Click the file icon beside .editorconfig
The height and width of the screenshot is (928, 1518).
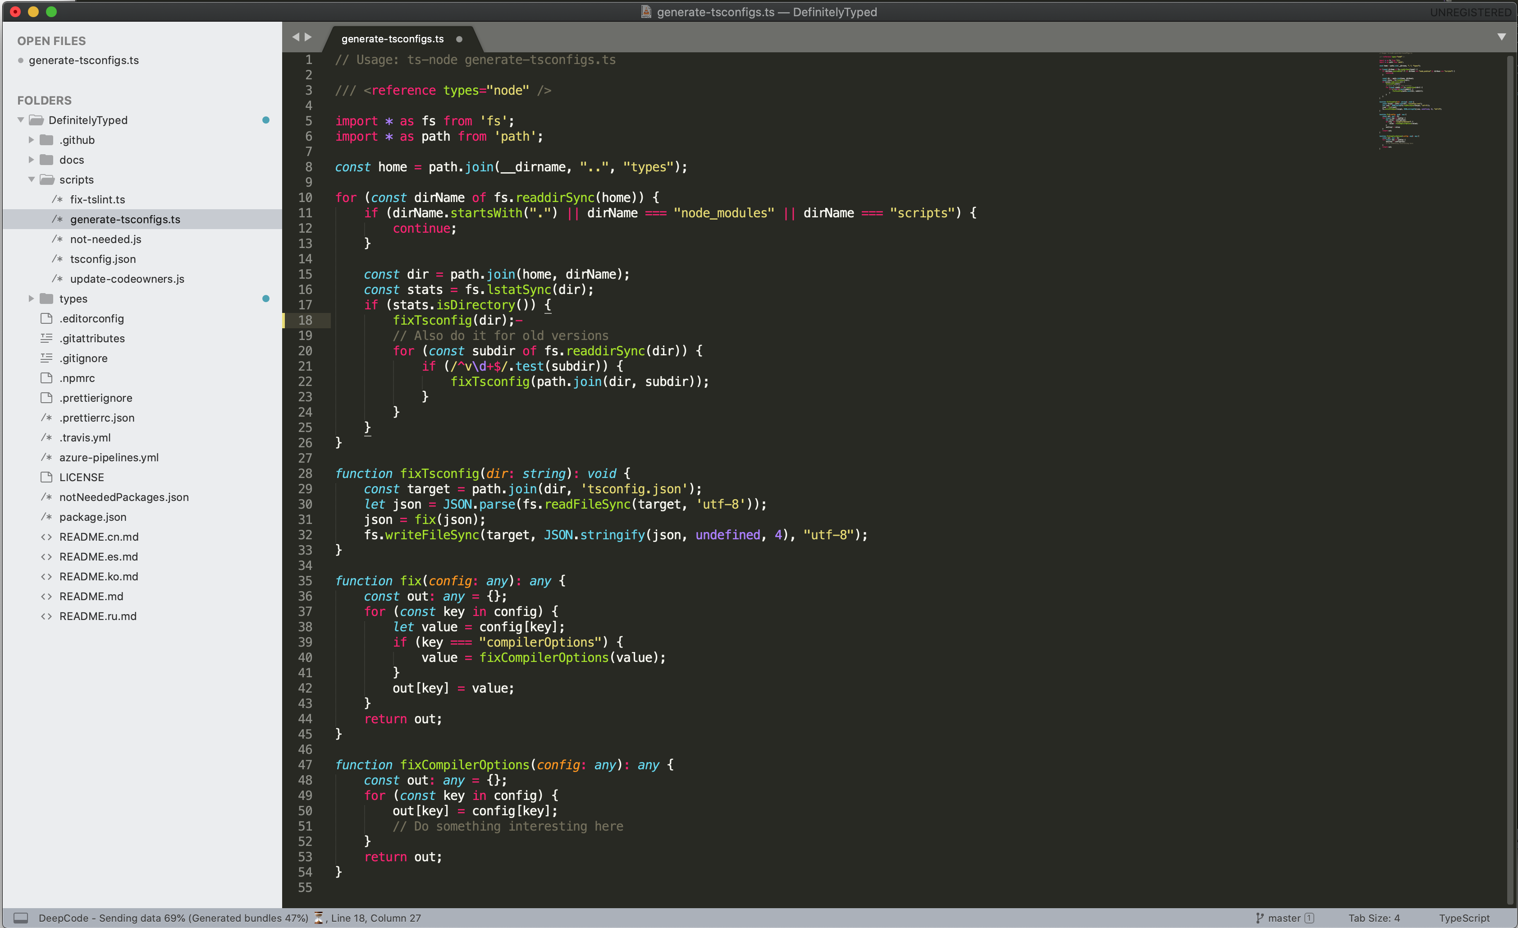[x=46, y=318]
